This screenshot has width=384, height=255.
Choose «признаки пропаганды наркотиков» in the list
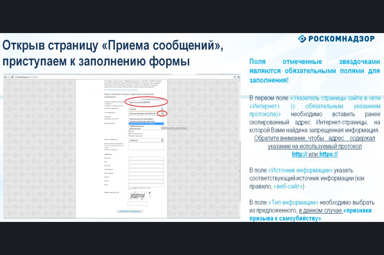point(142,121)
